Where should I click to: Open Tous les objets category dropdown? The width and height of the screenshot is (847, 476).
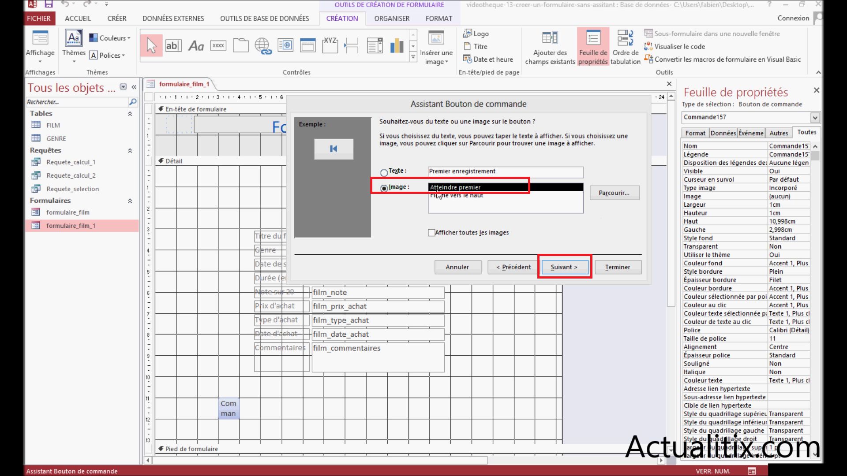coord(124,87)
